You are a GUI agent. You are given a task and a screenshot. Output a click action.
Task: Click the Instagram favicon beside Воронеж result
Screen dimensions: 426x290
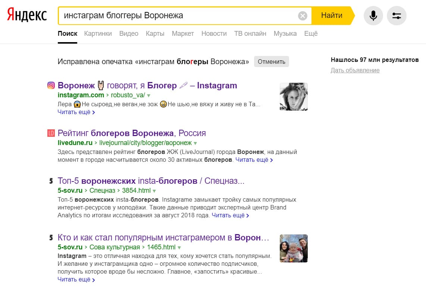51,85
